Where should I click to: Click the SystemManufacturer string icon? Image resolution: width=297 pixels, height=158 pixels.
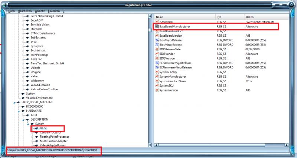pos(157,77)
